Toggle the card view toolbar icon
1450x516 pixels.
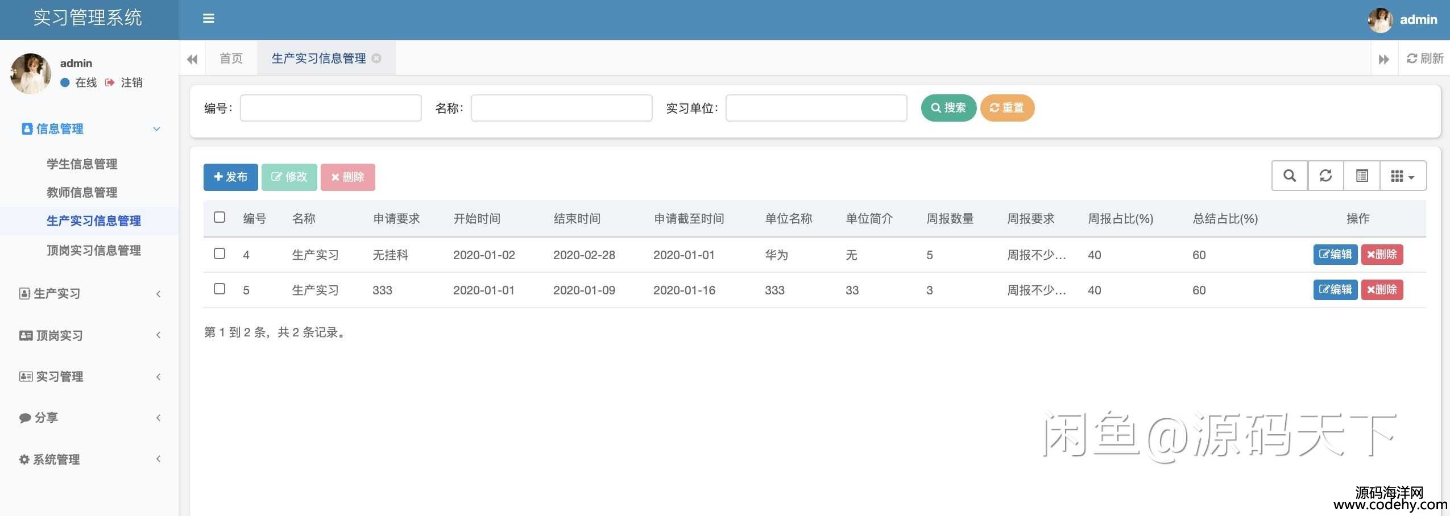tap(1362, 176)
